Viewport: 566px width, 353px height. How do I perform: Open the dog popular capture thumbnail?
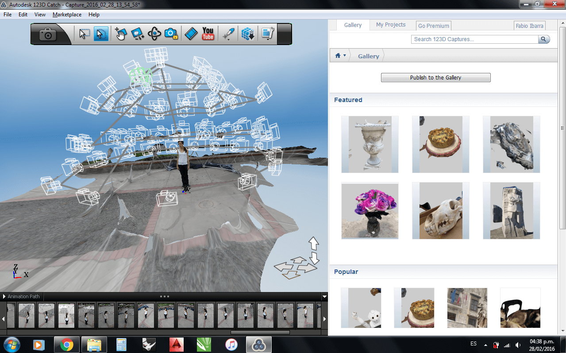pos(520,308)
